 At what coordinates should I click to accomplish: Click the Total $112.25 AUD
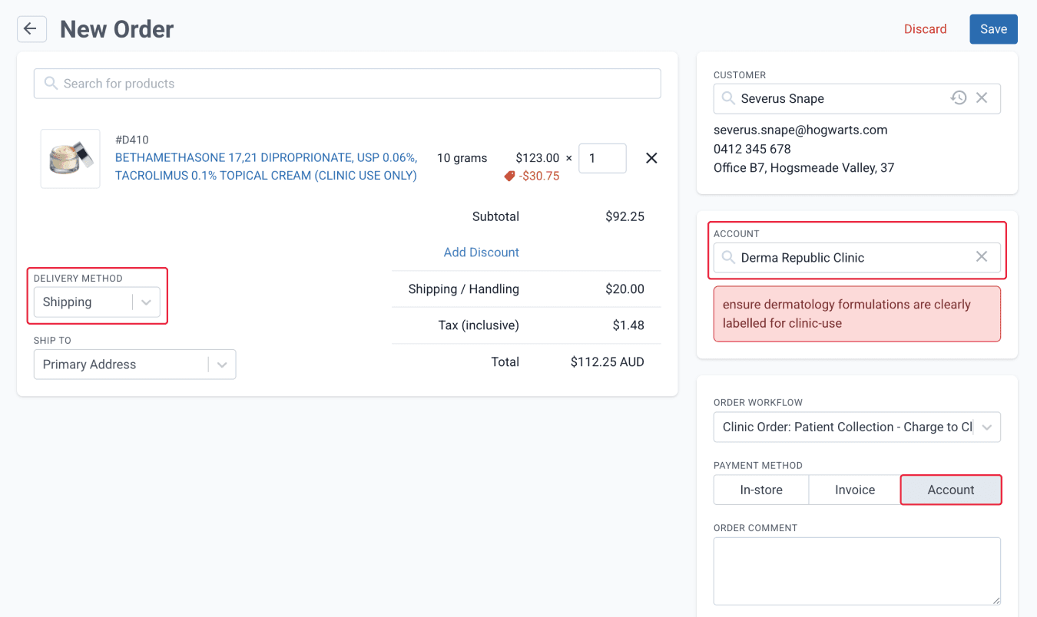click(x=607, y=362)
